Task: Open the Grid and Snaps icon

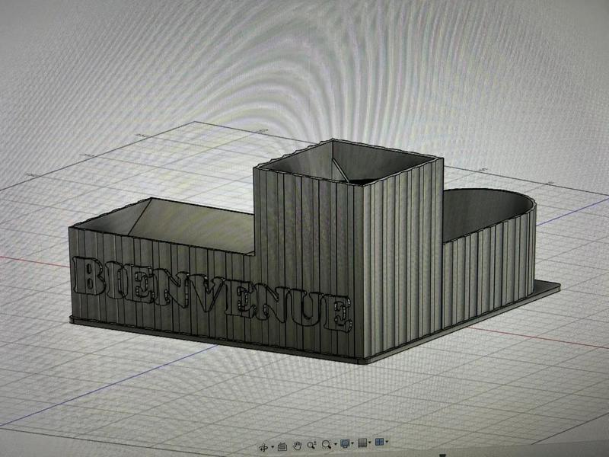Action: click(x=362, y=443)
